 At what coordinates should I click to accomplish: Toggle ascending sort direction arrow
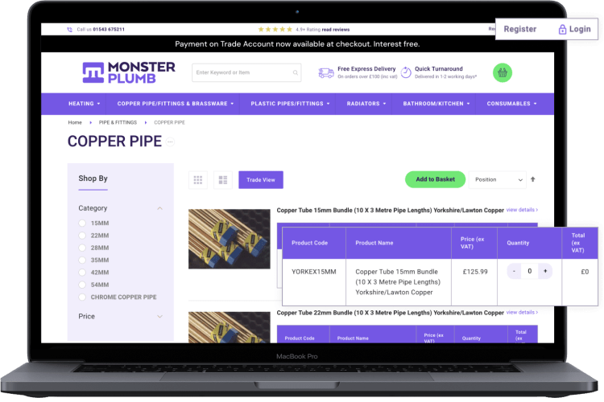[x=533, y=179]
